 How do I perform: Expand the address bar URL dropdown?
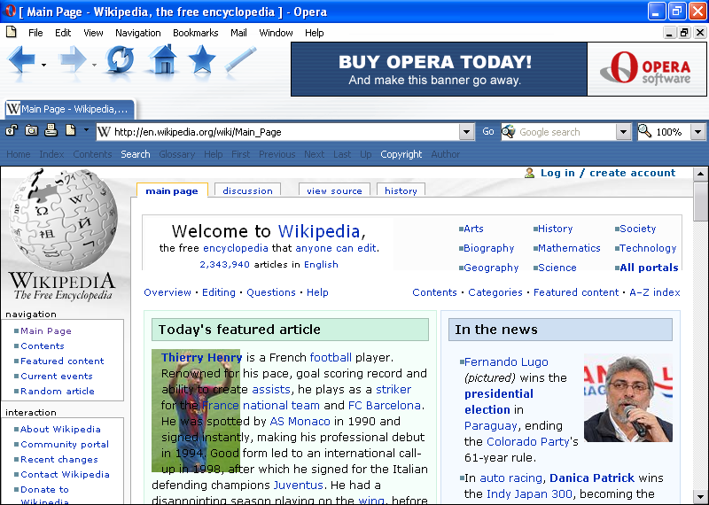[x=467, y=132]
